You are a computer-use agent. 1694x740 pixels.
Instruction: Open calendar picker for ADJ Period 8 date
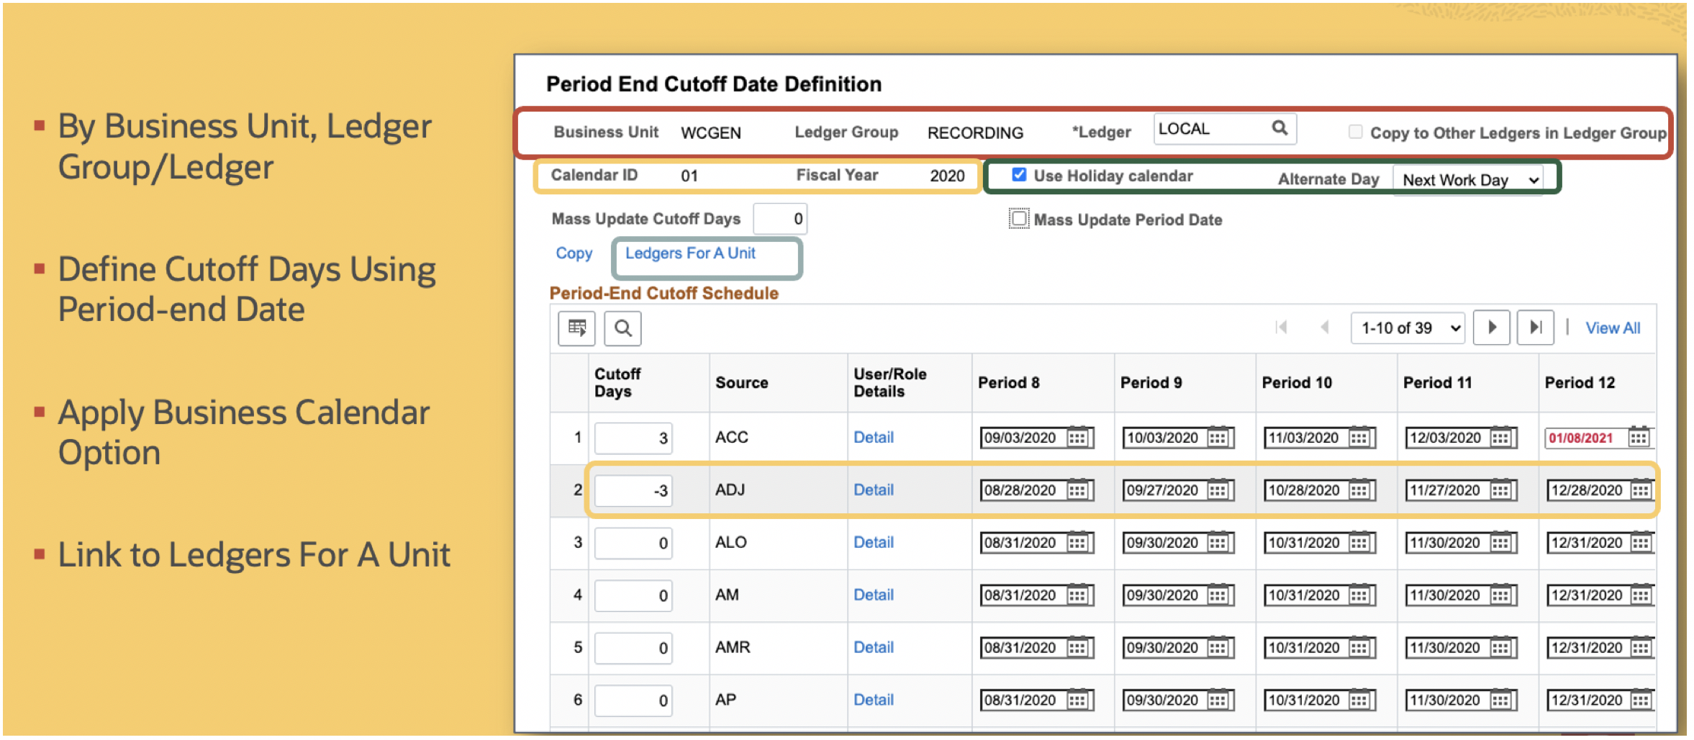pyautogui.click(x=1077, y=490)
